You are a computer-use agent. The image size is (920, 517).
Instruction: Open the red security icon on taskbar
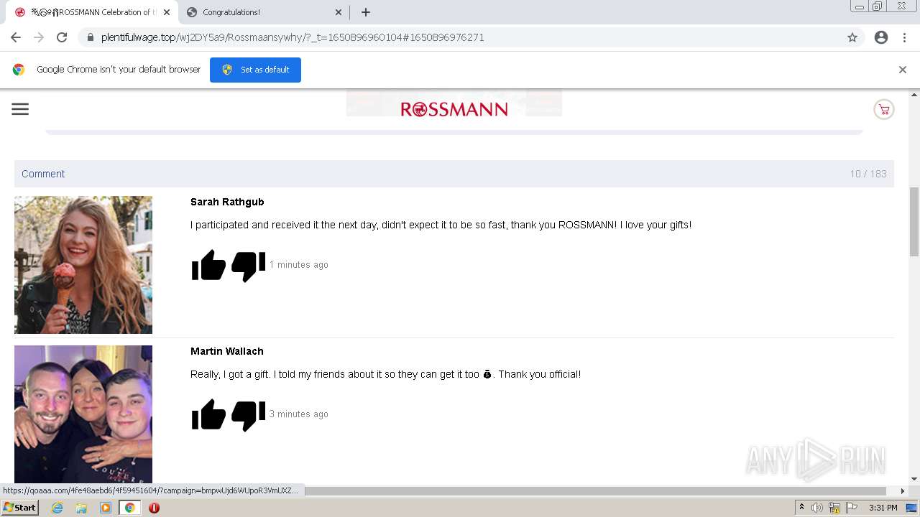pyautogui.click(x=154, y=508)
